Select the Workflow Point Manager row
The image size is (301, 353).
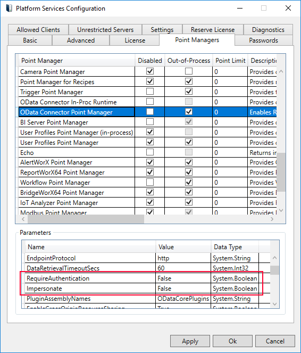click(x=147, y=183)
